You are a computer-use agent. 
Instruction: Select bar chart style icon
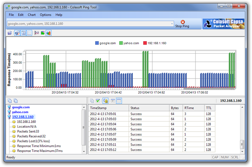(48, 33)
